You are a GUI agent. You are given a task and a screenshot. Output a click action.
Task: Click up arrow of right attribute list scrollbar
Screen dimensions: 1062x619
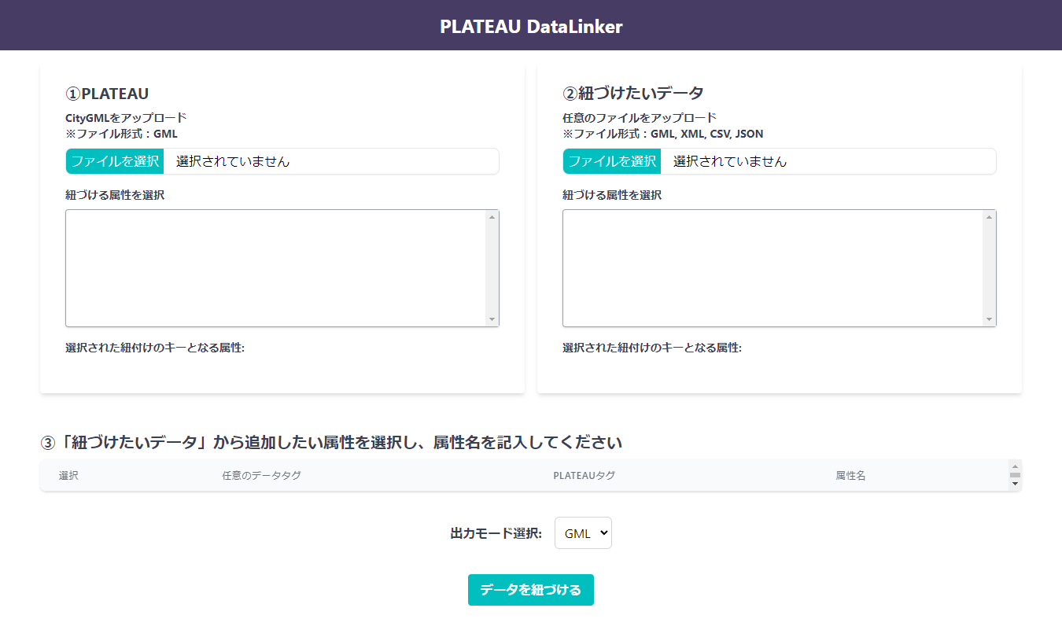click(989, 217)
